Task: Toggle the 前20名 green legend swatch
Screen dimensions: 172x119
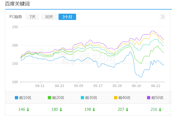Action: (x=49, y=98)
